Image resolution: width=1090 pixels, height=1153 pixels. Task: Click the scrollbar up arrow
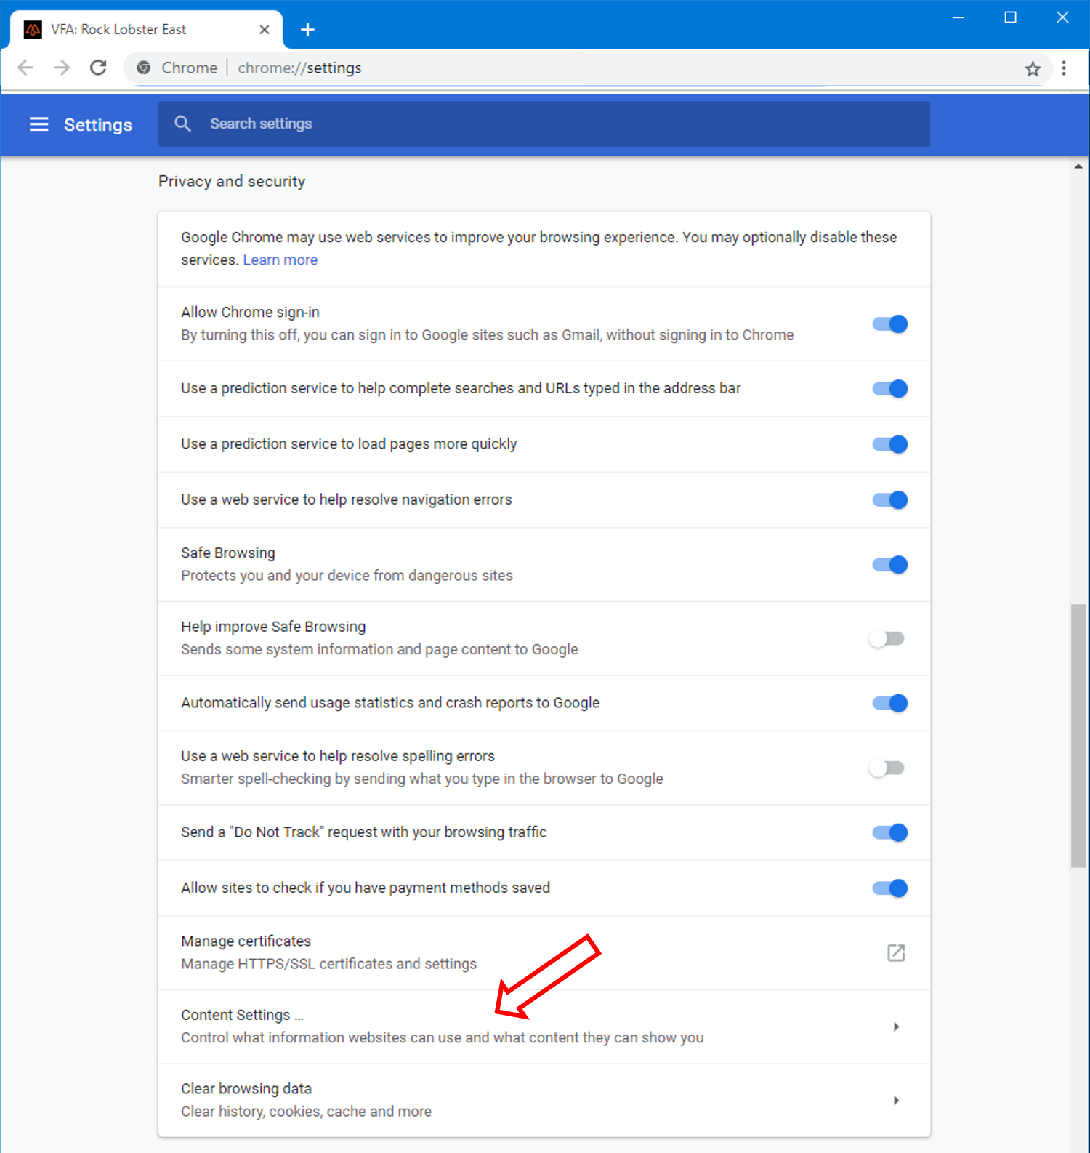(x=1078, y=166)
